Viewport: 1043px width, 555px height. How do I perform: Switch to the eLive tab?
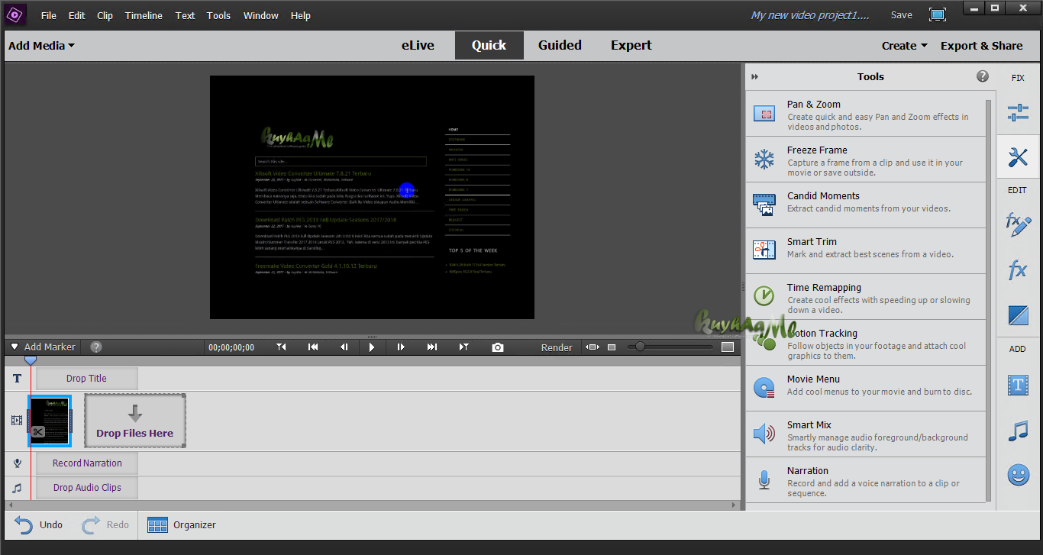[x=418, y=45]
